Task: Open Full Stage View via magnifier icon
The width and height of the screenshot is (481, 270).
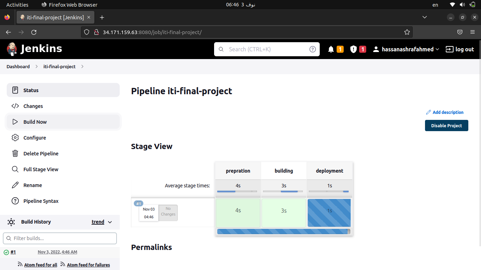Action: [15, 169]
